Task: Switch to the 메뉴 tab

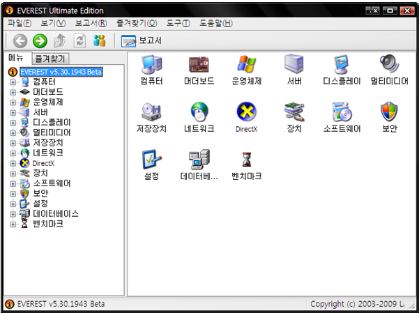Action: [x=16, y=58]
